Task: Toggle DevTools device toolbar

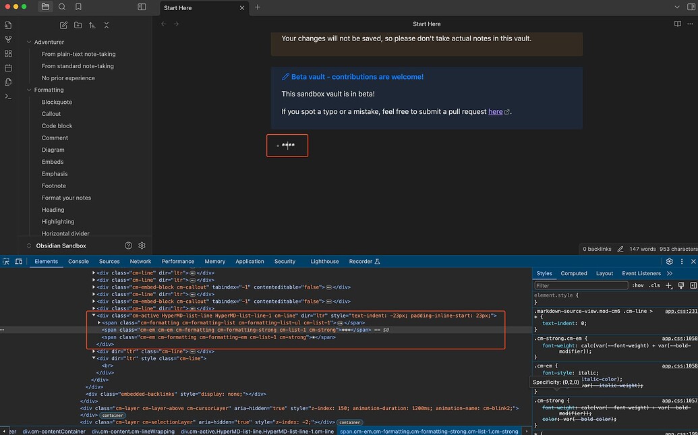Action: click(19, 262)
